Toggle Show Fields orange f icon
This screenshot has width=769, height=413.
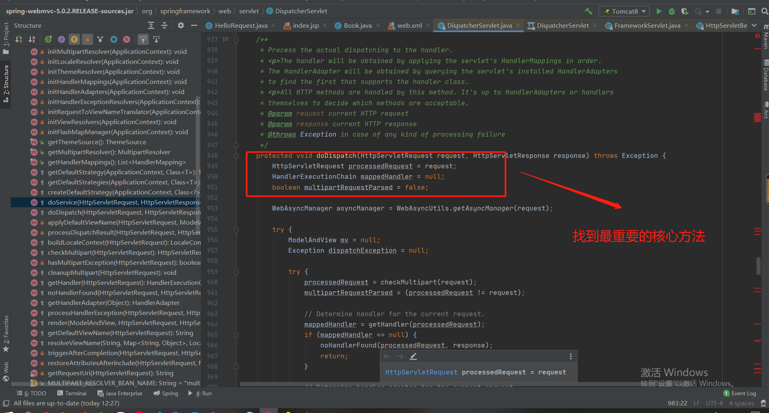click(74, 39)
